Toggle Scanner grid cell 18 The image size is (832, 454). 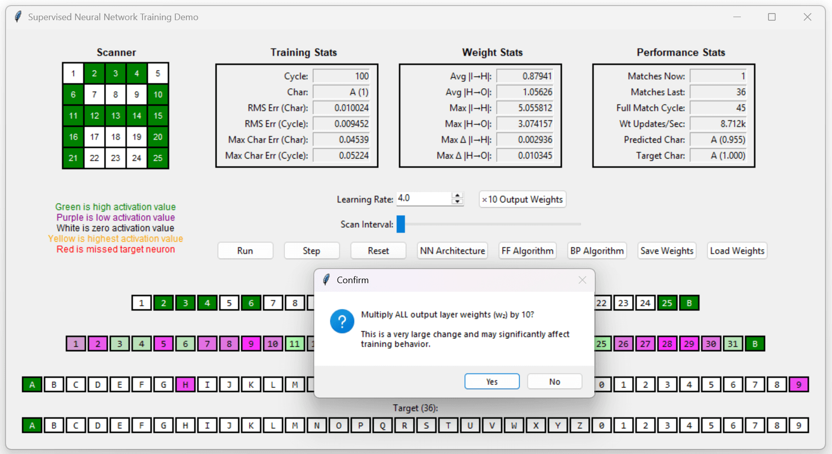115,137
